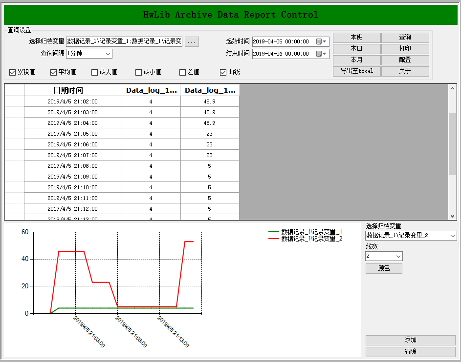Toggle the 累积值 checkbox

tap(13, 73)
